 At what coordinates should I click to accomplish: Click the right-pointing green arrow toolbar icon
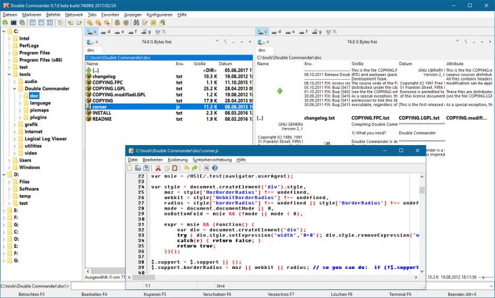pyautogui.click(x=79, y=22)
